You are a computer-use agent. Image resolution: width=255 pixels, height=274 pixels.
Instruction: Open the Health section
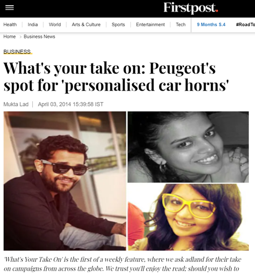tap(10, 25)
